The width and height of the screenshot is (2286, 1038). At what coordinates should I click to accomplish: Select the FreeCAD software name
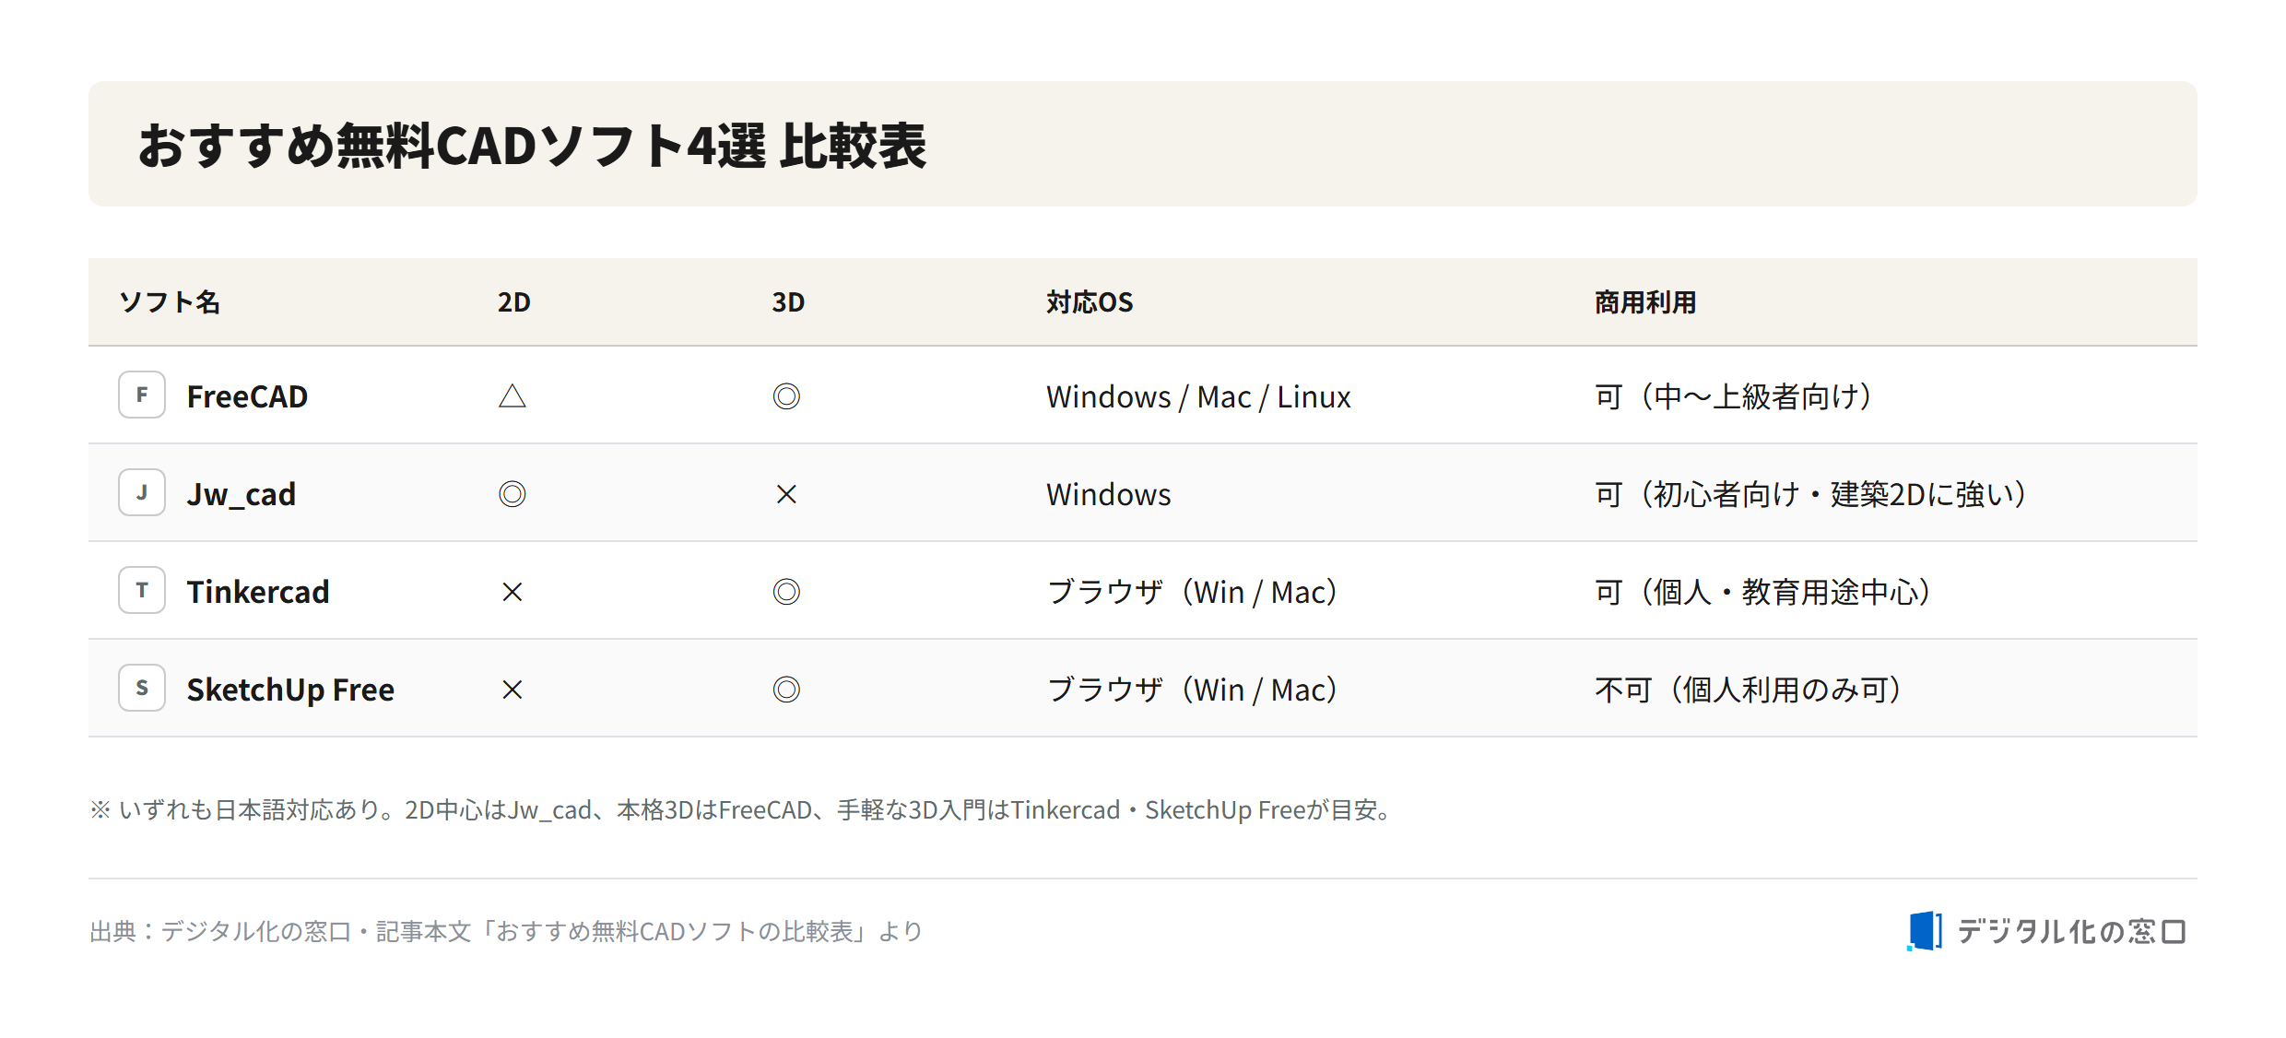[x=247, y=396]
